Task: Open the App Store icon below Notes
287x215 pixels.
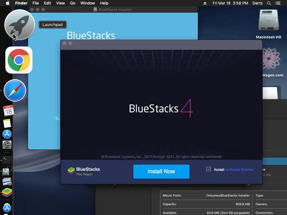Action: point(7,134)
